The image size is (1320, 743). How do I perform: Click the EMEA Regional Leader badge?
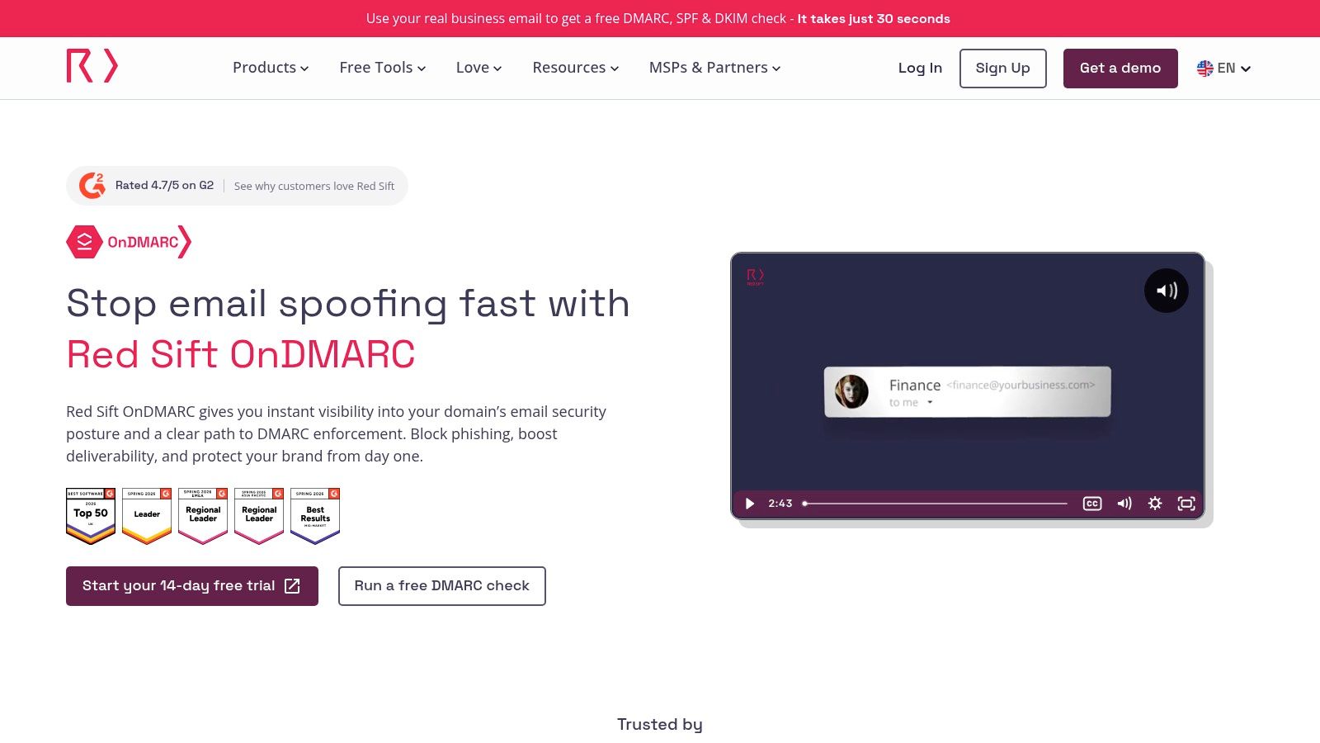pos(203,516)
